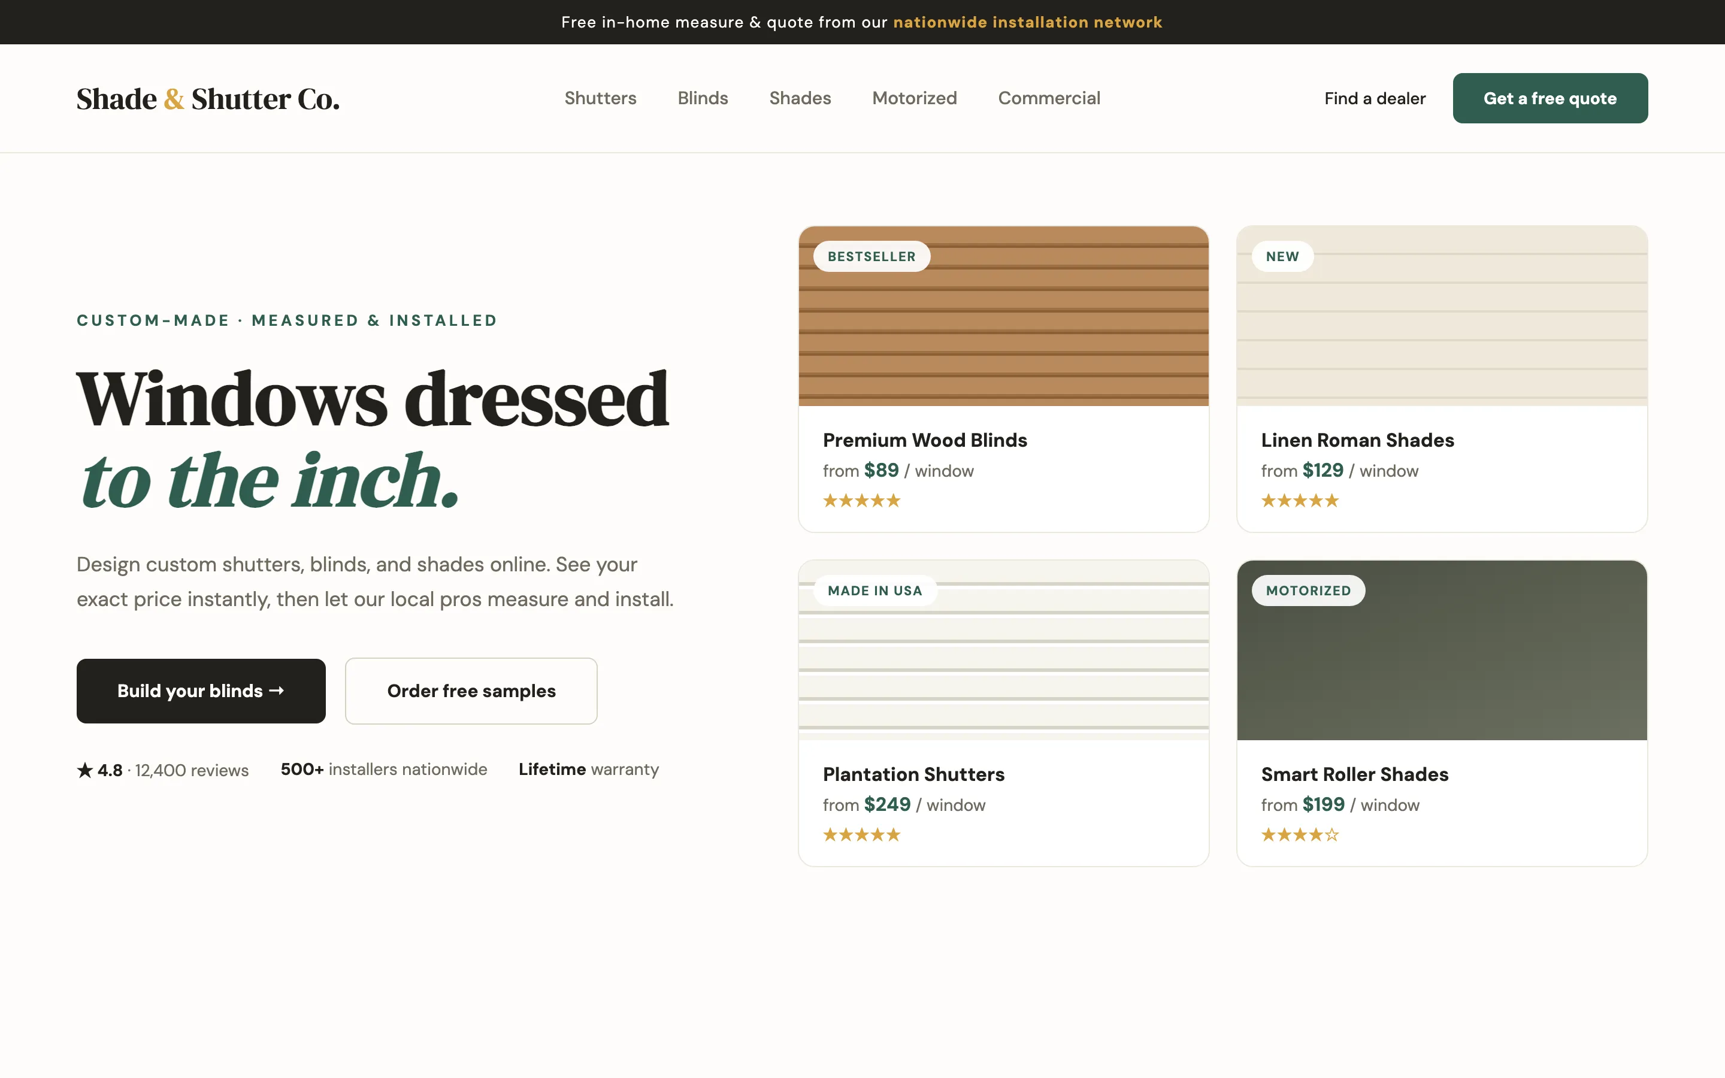Viewport: 1725px width, 1078px height.
Task: Click the Get a free quote button
Action: point(1550,98)
